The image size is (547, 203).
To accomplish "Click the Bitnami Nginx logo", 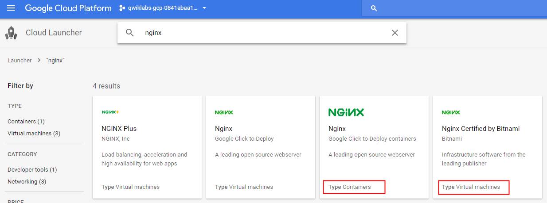I will (451, 112).
